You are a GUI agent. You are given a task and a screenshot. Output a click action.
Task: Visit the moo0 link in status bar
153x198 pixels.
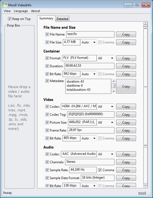142,193
